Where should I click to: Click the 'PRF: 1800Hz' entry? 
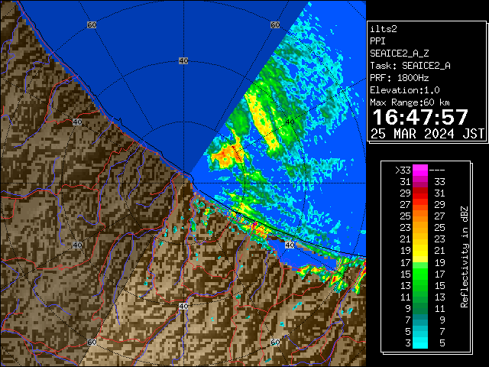point(399,78)
